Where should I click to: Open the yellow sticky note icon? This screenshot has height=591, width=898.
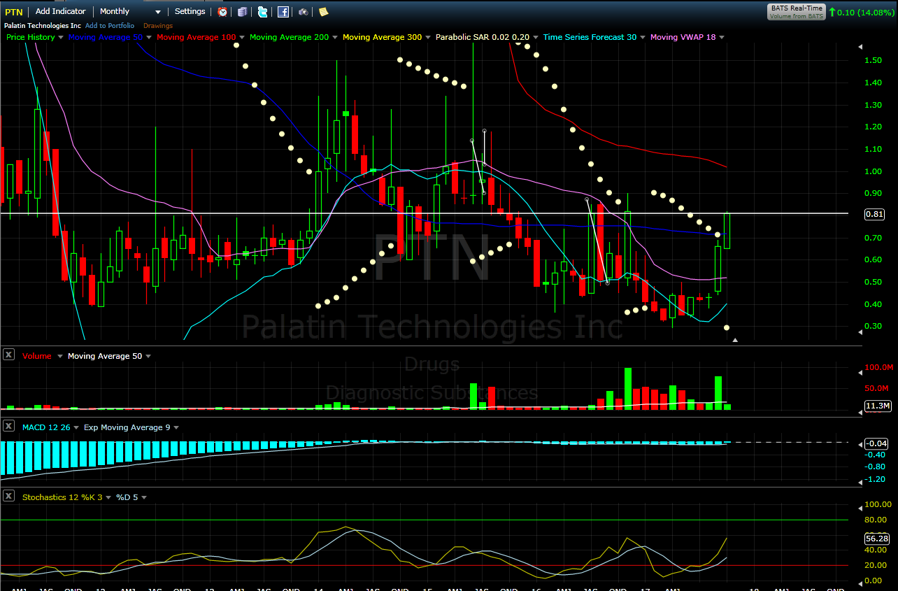point(323,12)
